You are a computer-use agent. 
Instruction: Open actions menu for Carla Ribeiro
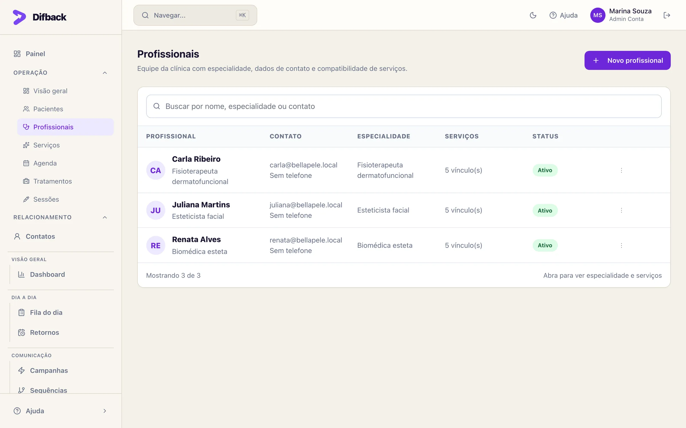click(x=621, y=170)
